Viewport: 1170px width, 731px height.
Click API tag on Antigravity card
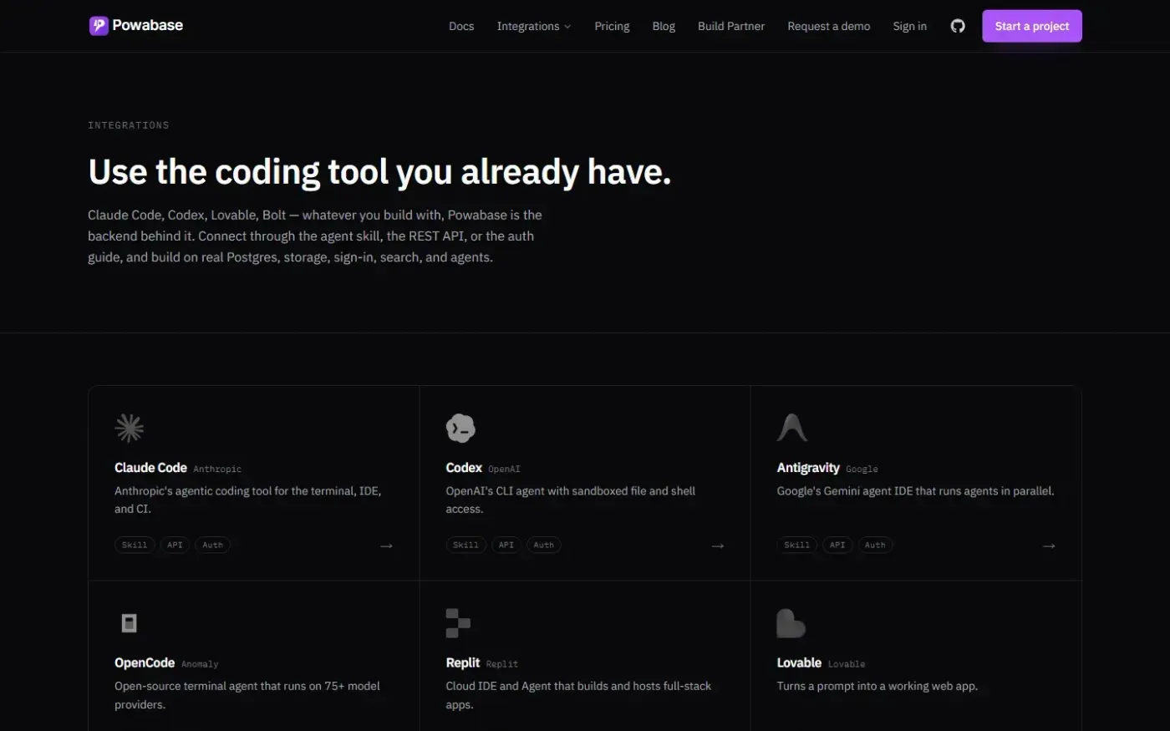tap(837, 545)
